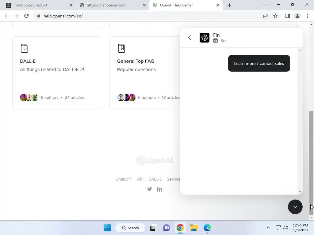This screenshot has width=314, height=235.
Task: Click chat panel scroll up arrow
Action: click(300, 50)
